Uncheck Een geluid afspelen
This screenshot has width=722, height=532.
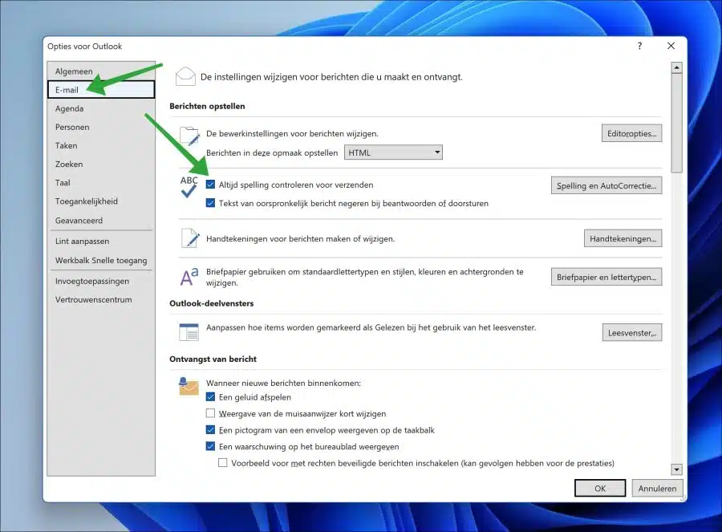coord(210,396)
